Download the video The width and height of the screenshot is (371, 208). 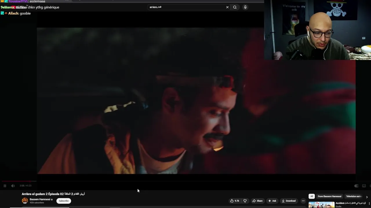coord(289,201)
